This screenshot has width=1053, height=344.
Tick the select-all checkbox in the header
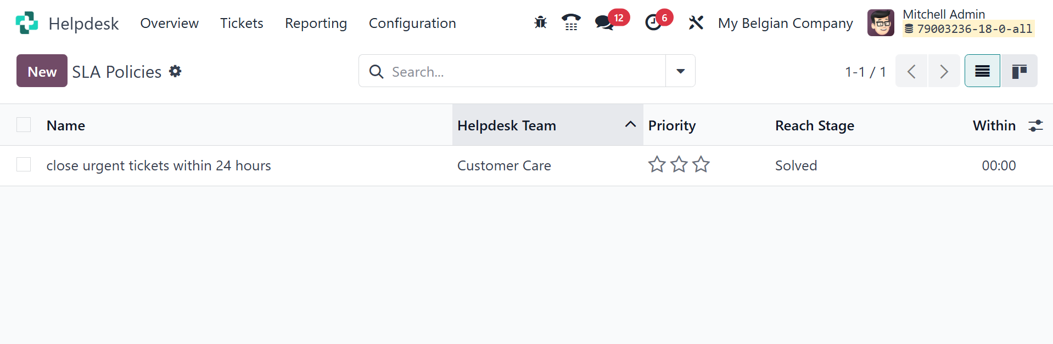[x=24, y=125]
